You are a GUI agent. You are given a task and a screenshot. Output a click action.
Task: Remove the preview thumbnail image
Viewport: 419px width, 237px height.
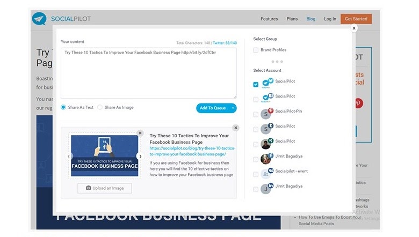click(x=140, y=133)
